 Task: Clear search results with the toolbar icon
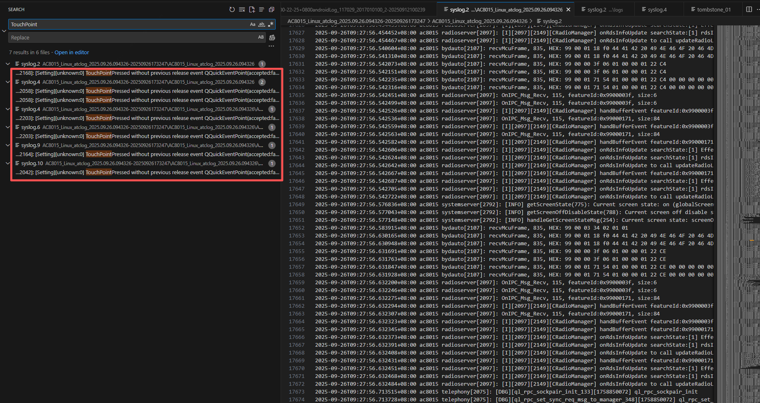click(242, 9)
